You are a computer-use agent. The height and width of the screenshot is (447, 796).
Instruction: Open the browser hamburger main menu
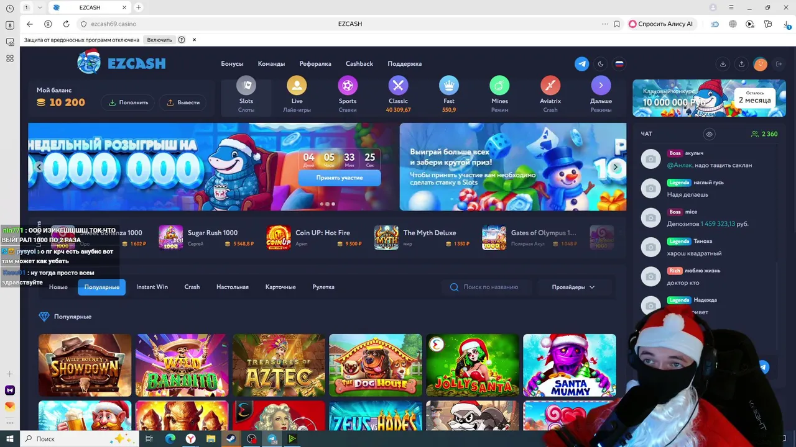[731, 7]
